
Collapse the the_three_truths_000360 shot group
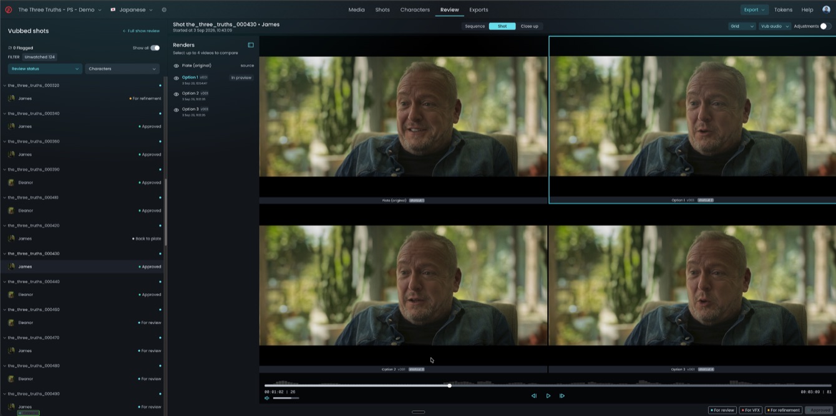pos(5,141)
